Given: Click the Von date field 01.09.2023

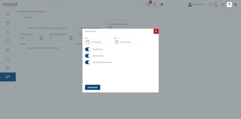Looking at the screenshot, I should (98, 42).
